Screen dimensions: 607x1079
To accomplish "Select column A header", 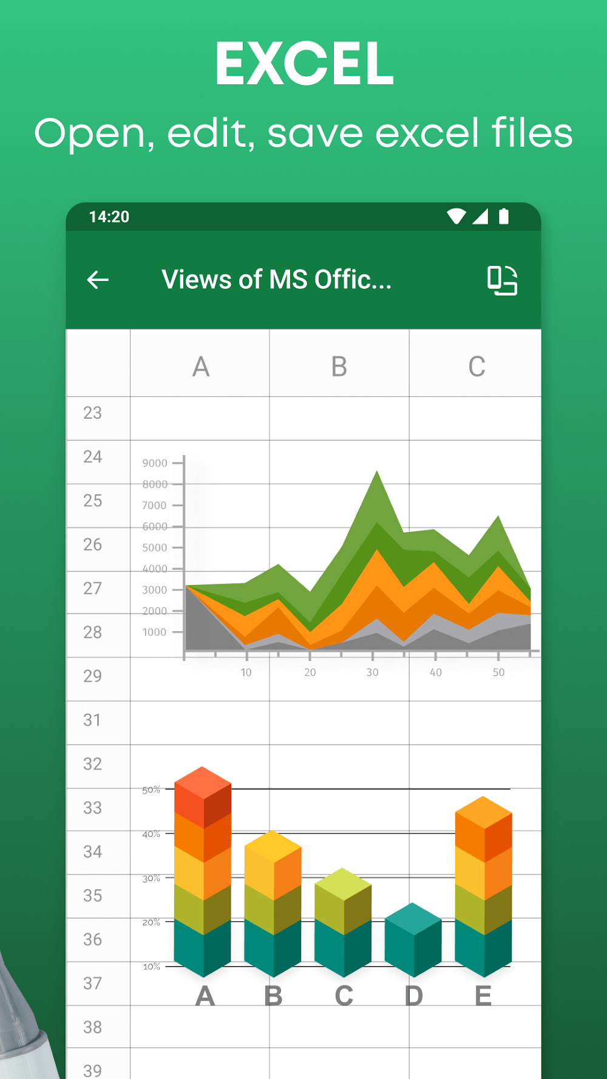I will [200, 366].
